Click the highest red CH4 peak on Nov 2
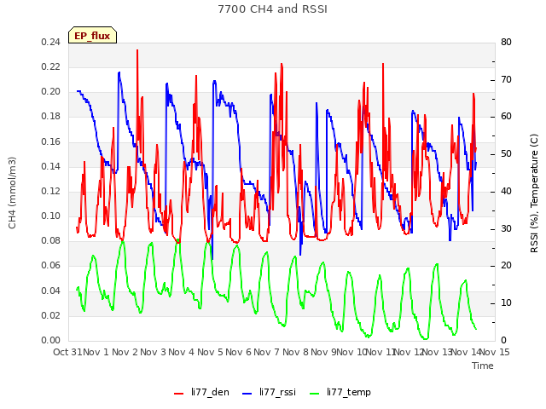This screenshot has height=409, width=546. (137, 51)
